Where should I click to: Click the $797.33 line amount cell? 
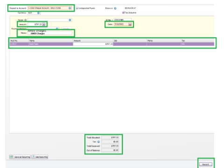point(93,44)
